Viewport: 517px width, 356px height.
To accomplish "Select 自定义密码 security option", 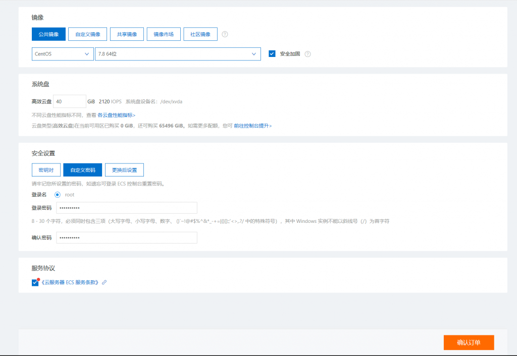I will tap(83, 170).
